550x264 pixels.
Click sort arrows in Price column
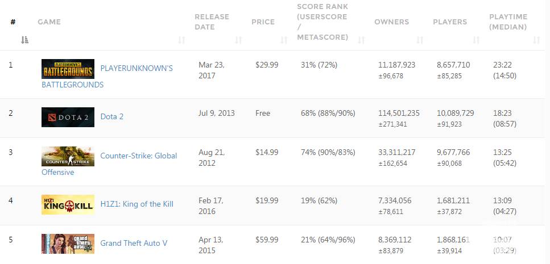[284, 40]
